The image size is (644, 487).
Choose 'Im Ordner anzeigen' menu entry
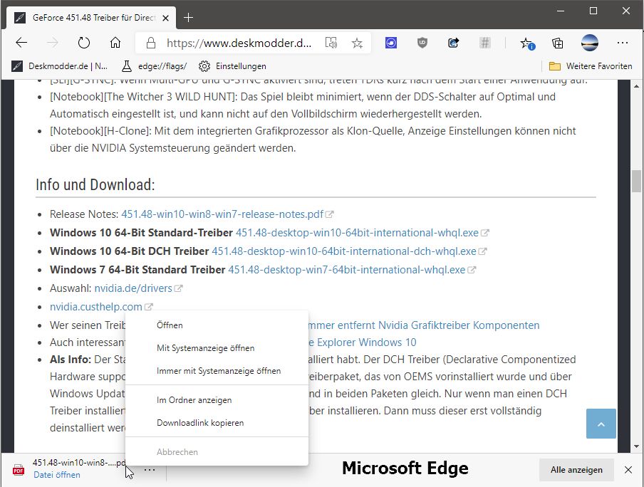coord(217,400)
